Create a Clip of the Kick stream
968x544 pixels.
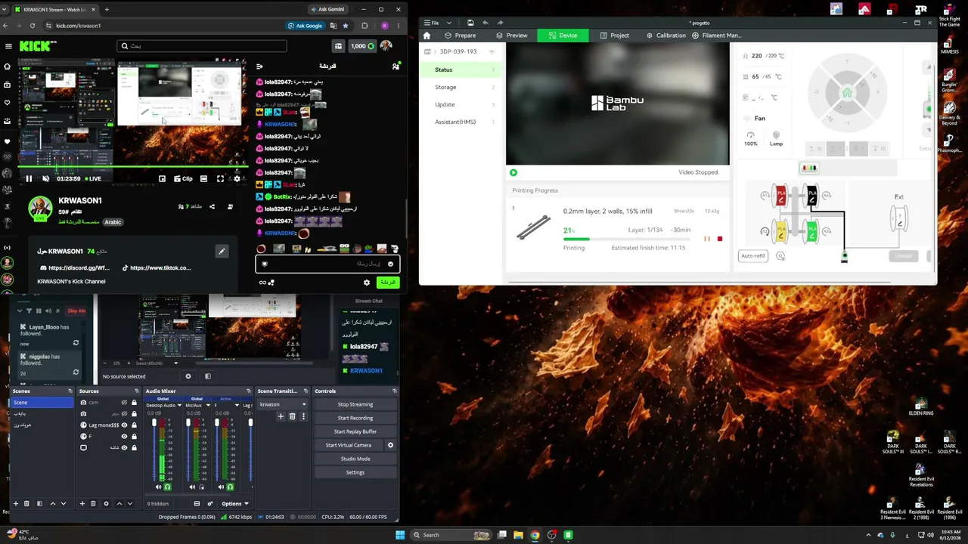tap(184, 179)
